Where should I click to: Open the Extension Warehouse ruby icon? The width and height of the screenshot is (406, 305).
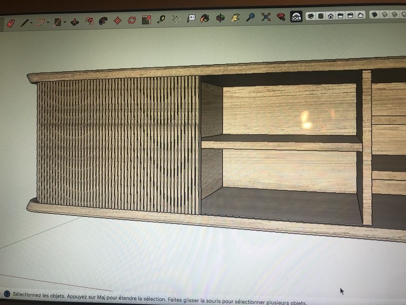[x=281, y=17]
